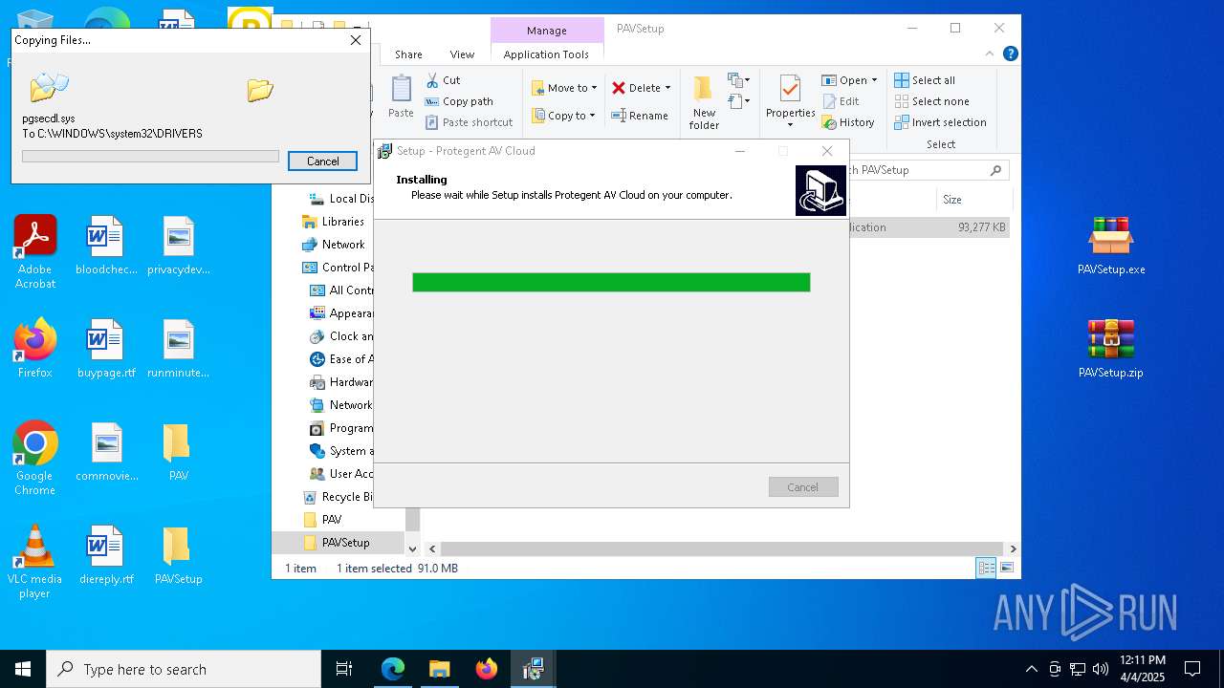Open File Explorer help
The height and width of the screenshot is (688, 1224).
[x=1010, y=54]
